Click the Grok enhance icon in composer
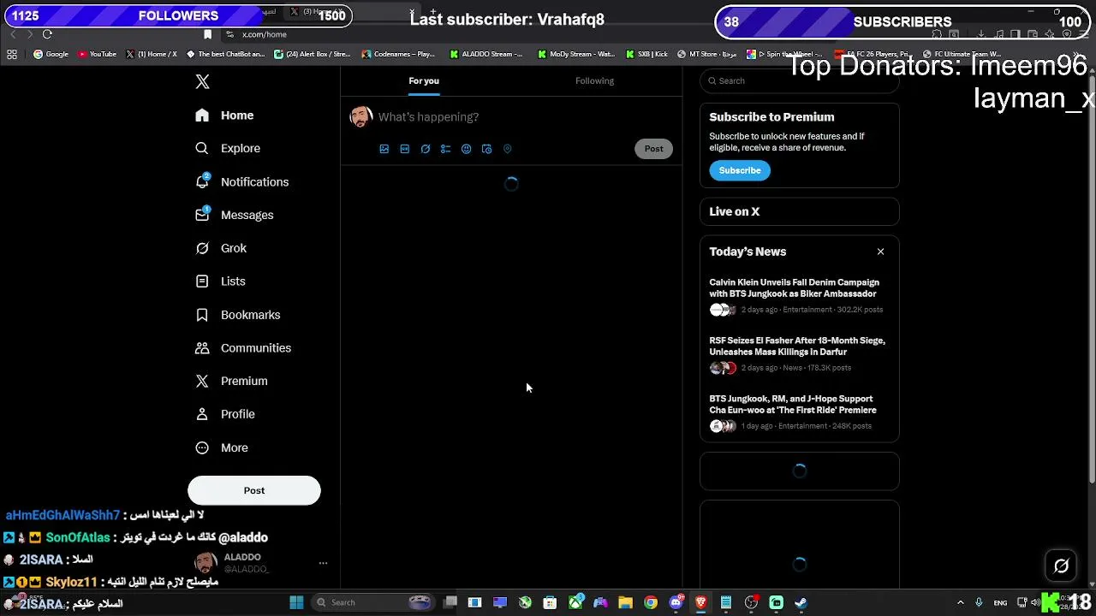Screen dimensions: 1096x616 (x=426, y=149)
